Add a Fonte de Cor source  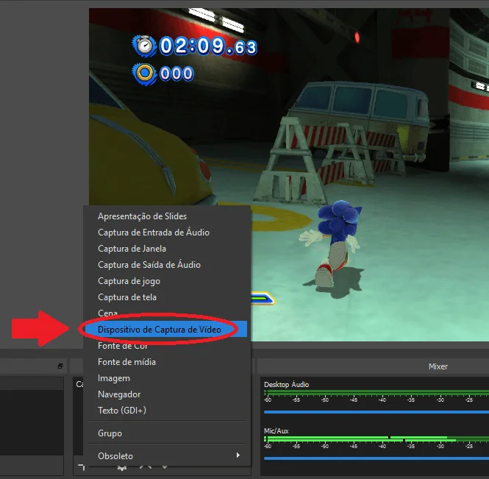(x=167, y=346)
